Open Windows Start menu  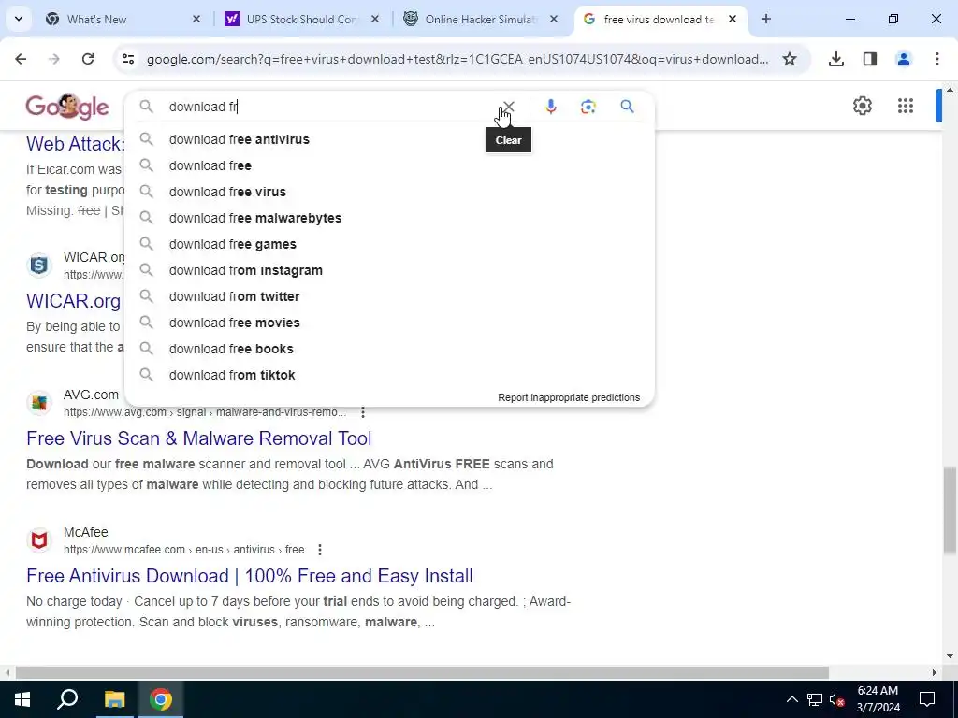coord(22,699)
